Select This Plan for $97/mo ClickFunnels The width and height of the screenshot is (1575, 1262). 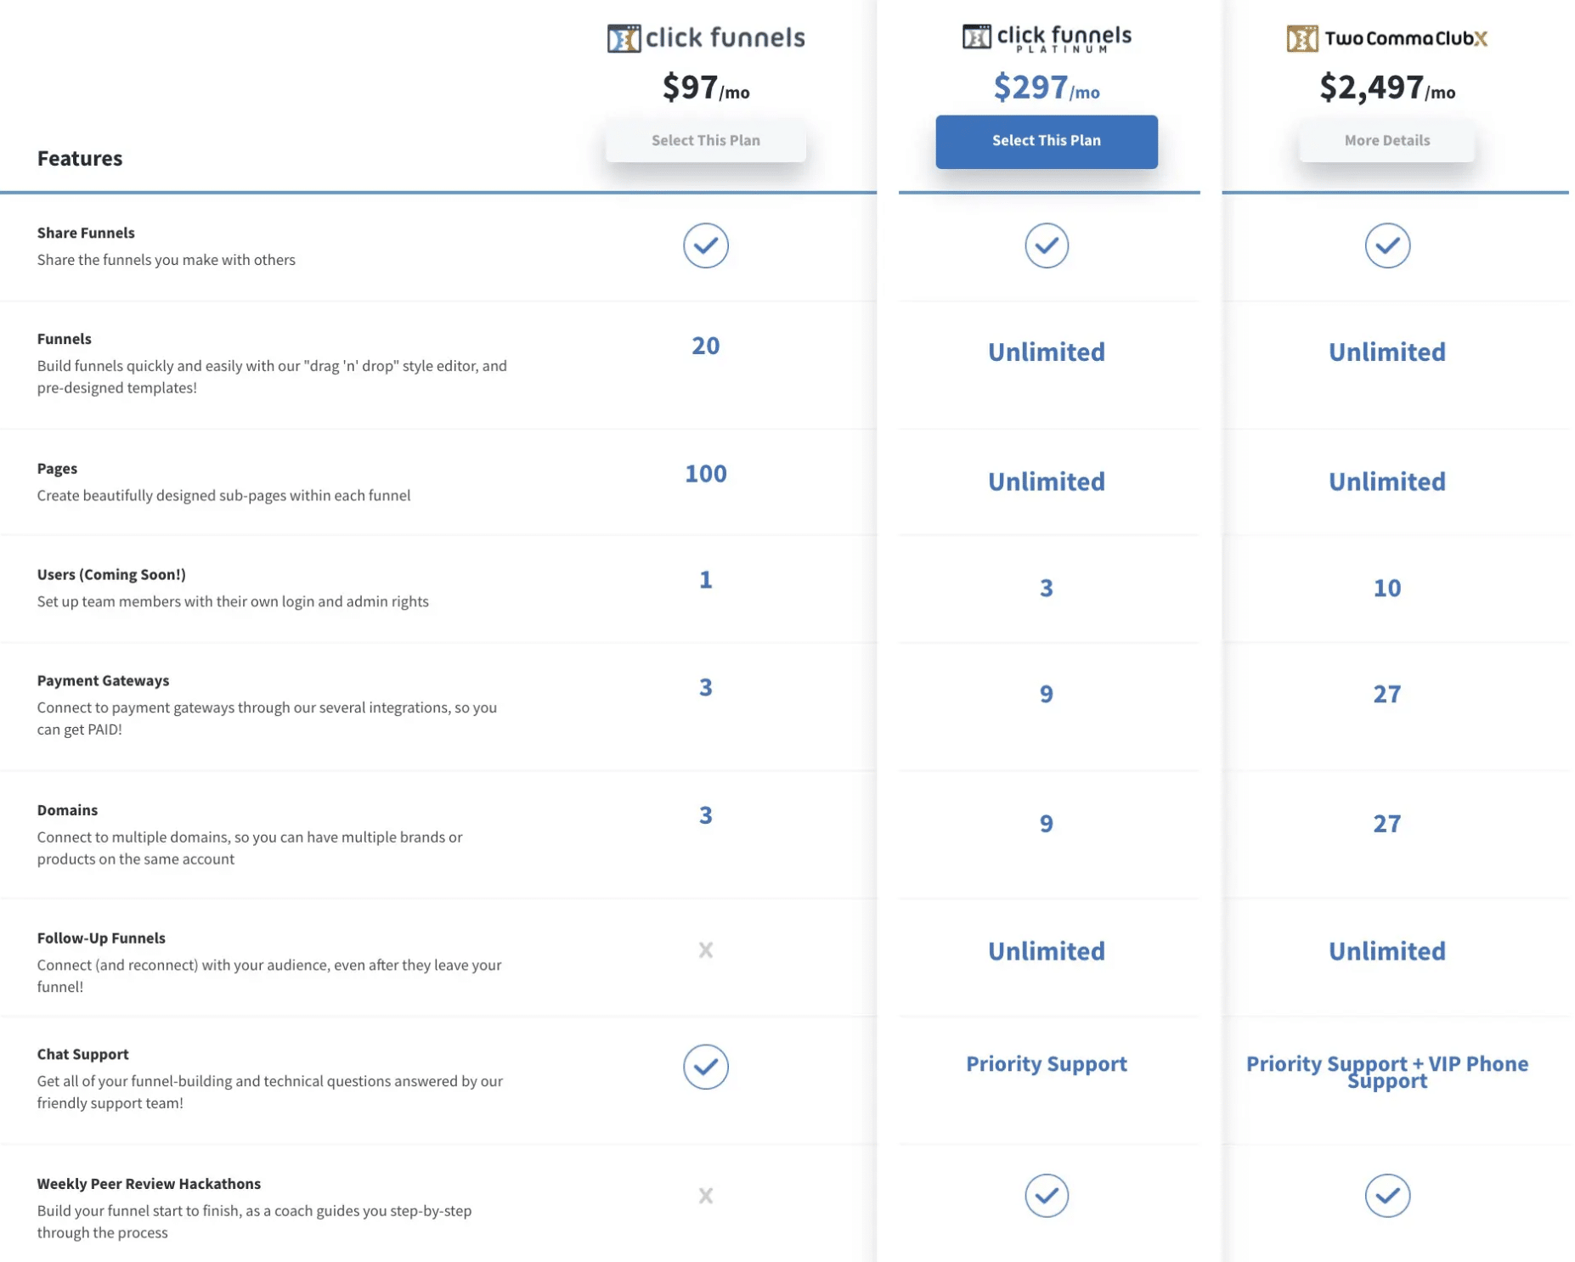point(706,140)
